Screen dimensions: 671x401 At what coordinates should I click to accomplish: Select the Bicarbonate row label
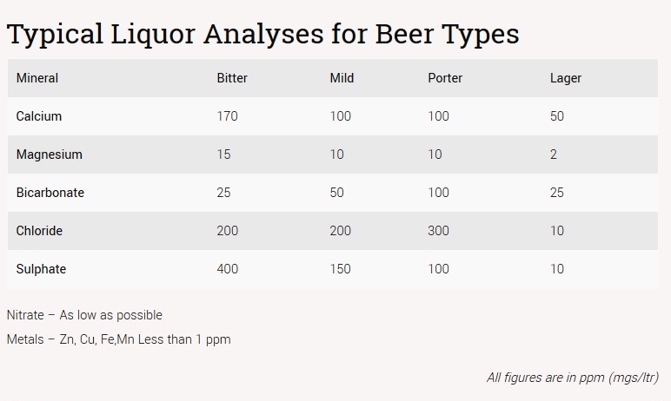point(50,193)
